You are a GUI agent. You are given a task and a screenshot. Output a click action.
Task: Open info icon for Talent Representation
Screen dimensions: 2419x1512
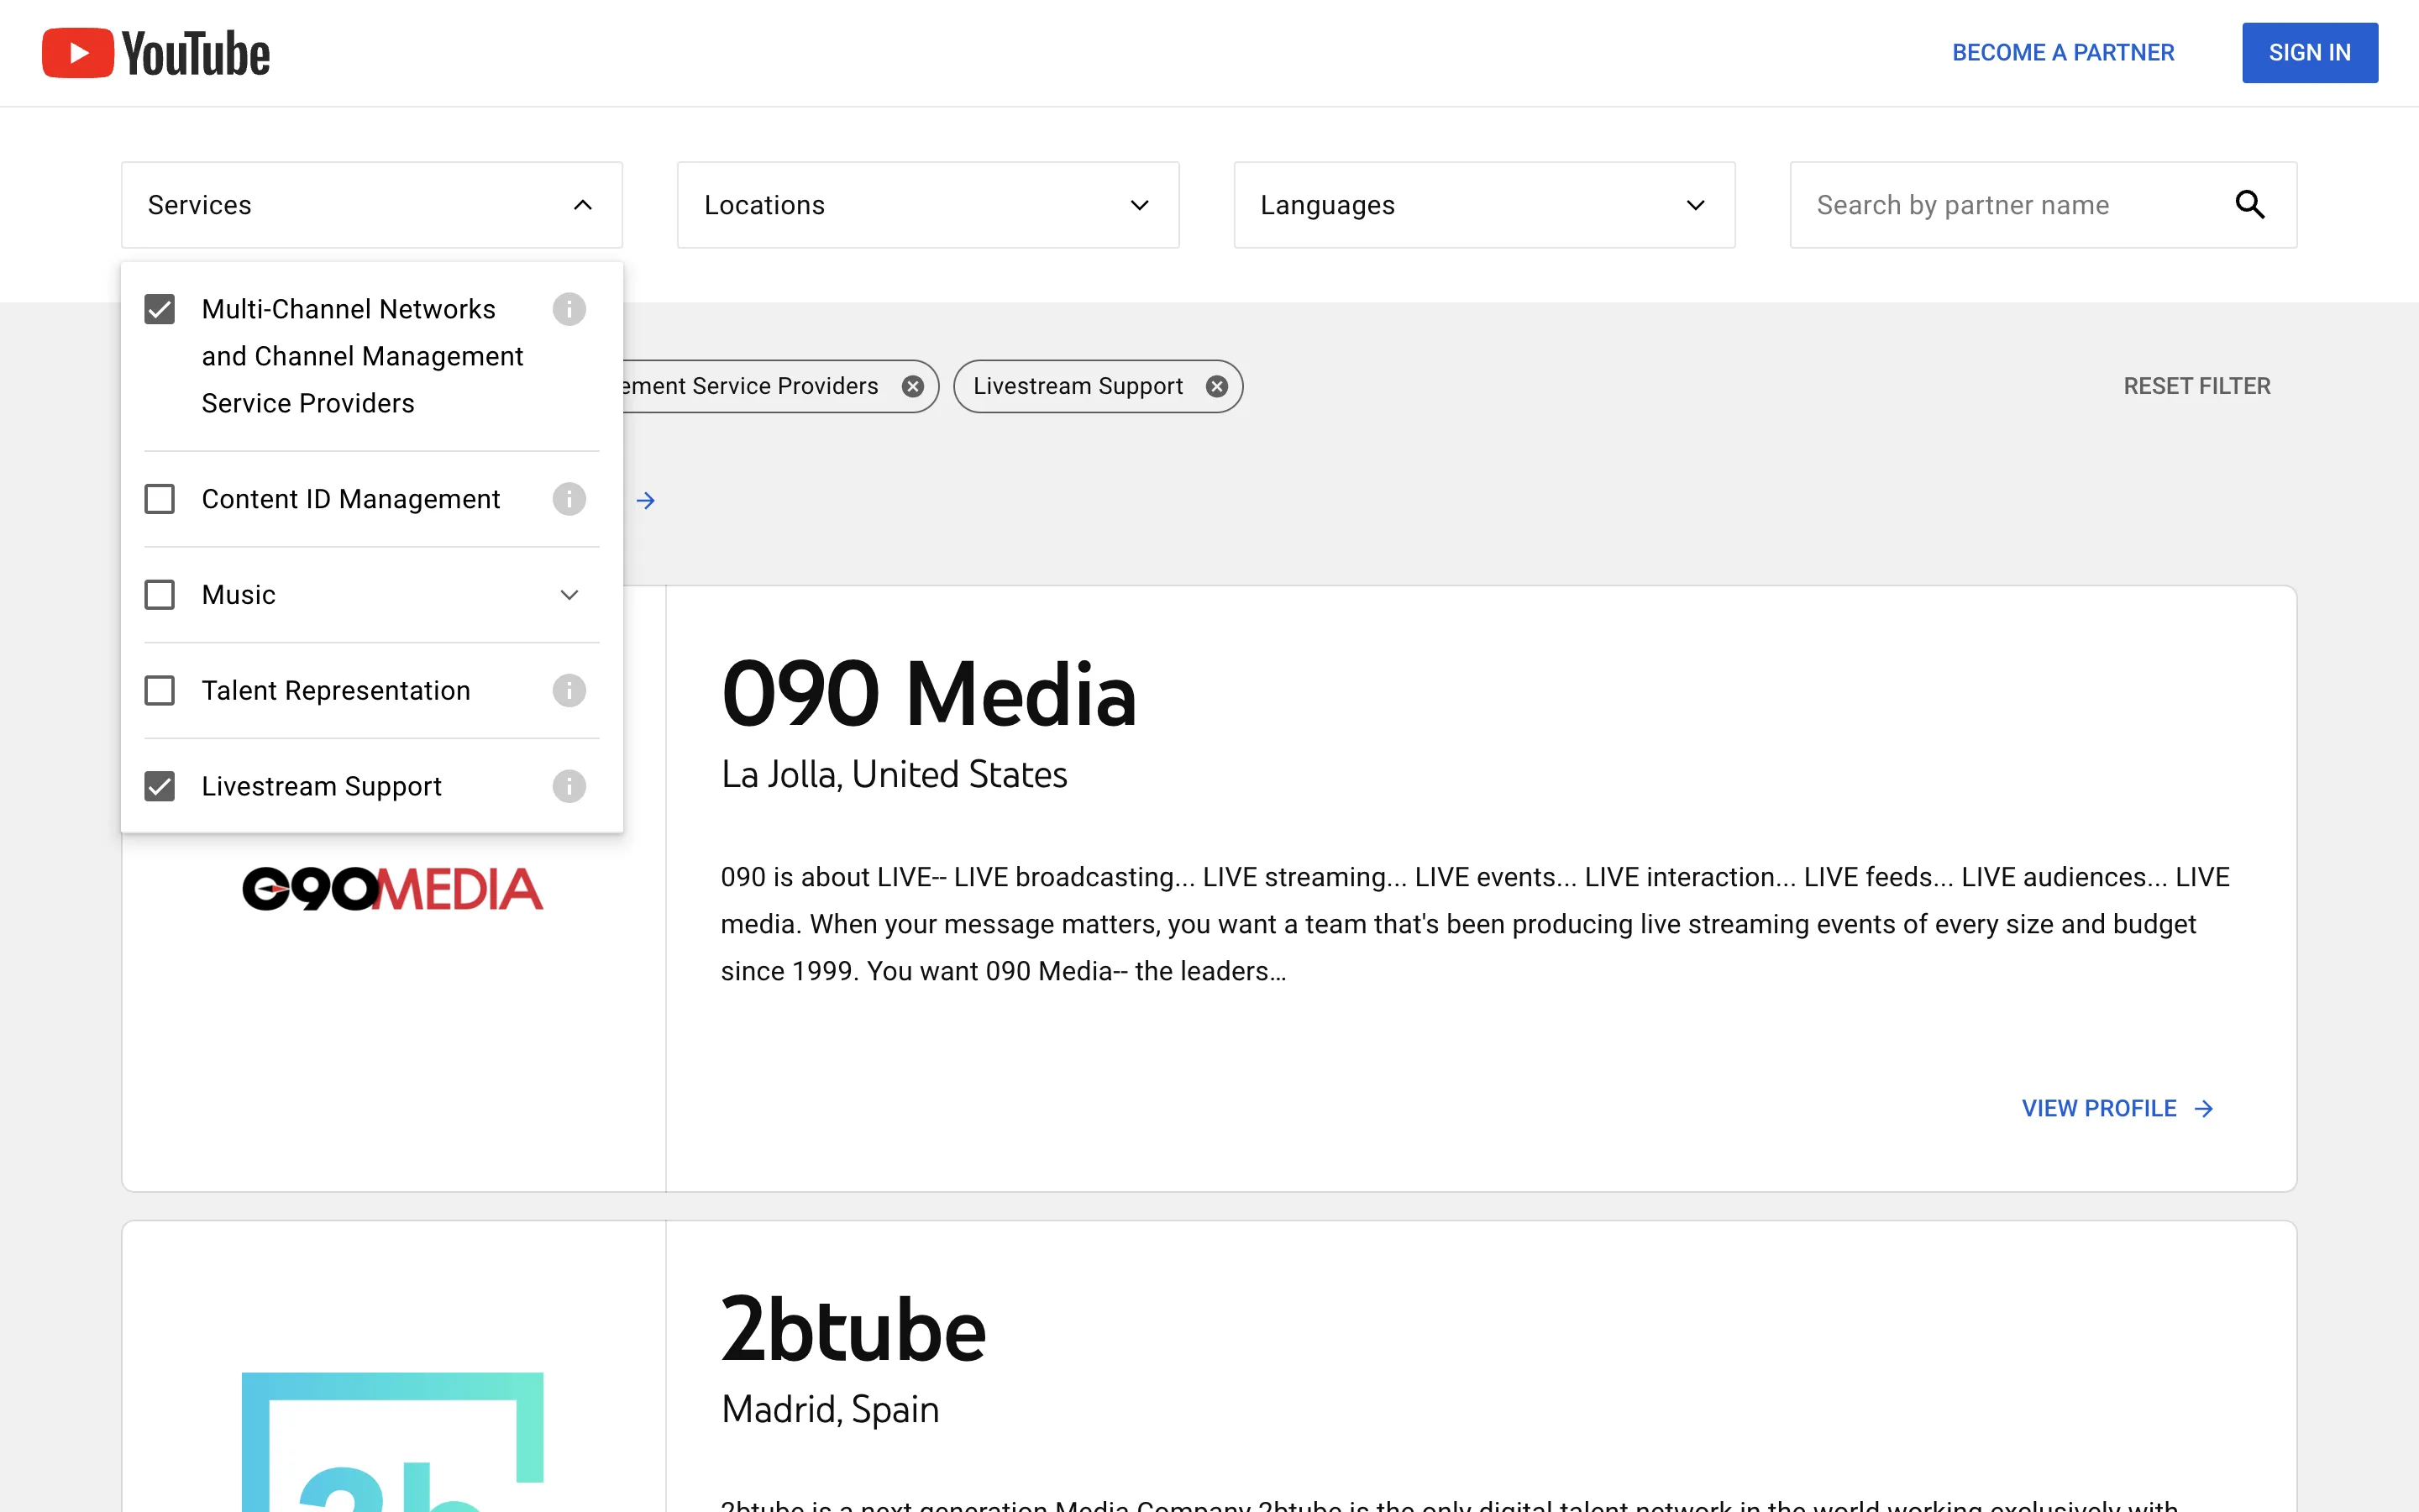(x=569, y=690)
